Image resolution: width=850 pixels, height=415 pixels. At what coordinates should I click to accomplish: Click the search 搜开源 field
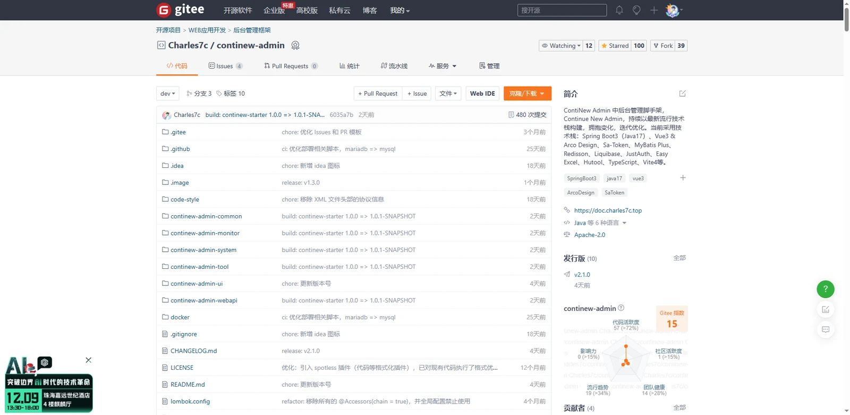[562, 10]
